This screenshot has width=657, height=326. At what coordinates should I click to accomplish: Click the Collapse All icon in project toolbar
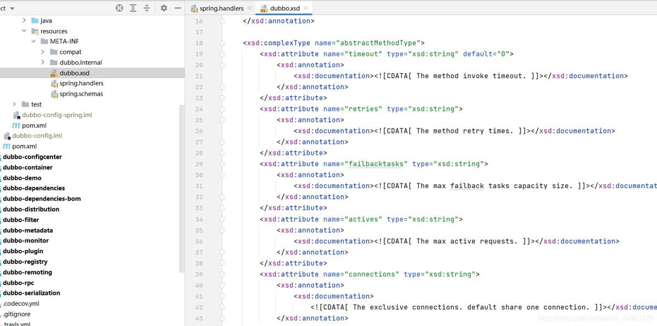[x=147, y=8]
